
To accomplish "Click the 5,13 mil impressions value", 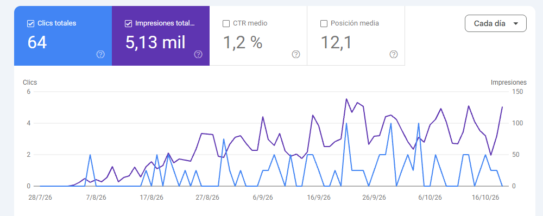I will (155, 42).
